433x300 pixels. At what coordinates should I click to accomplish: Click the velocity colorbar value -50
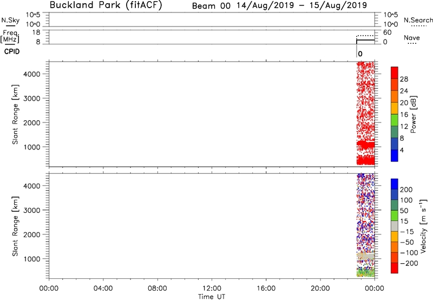tap(407, 242)
